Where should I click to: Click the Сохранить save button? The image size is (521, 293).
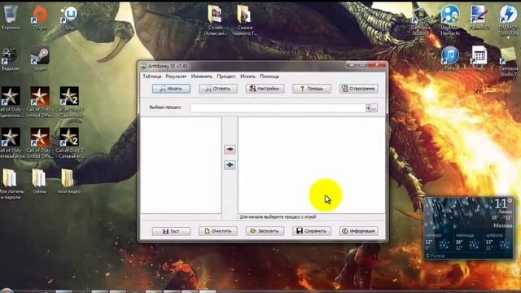pos(312,231)
